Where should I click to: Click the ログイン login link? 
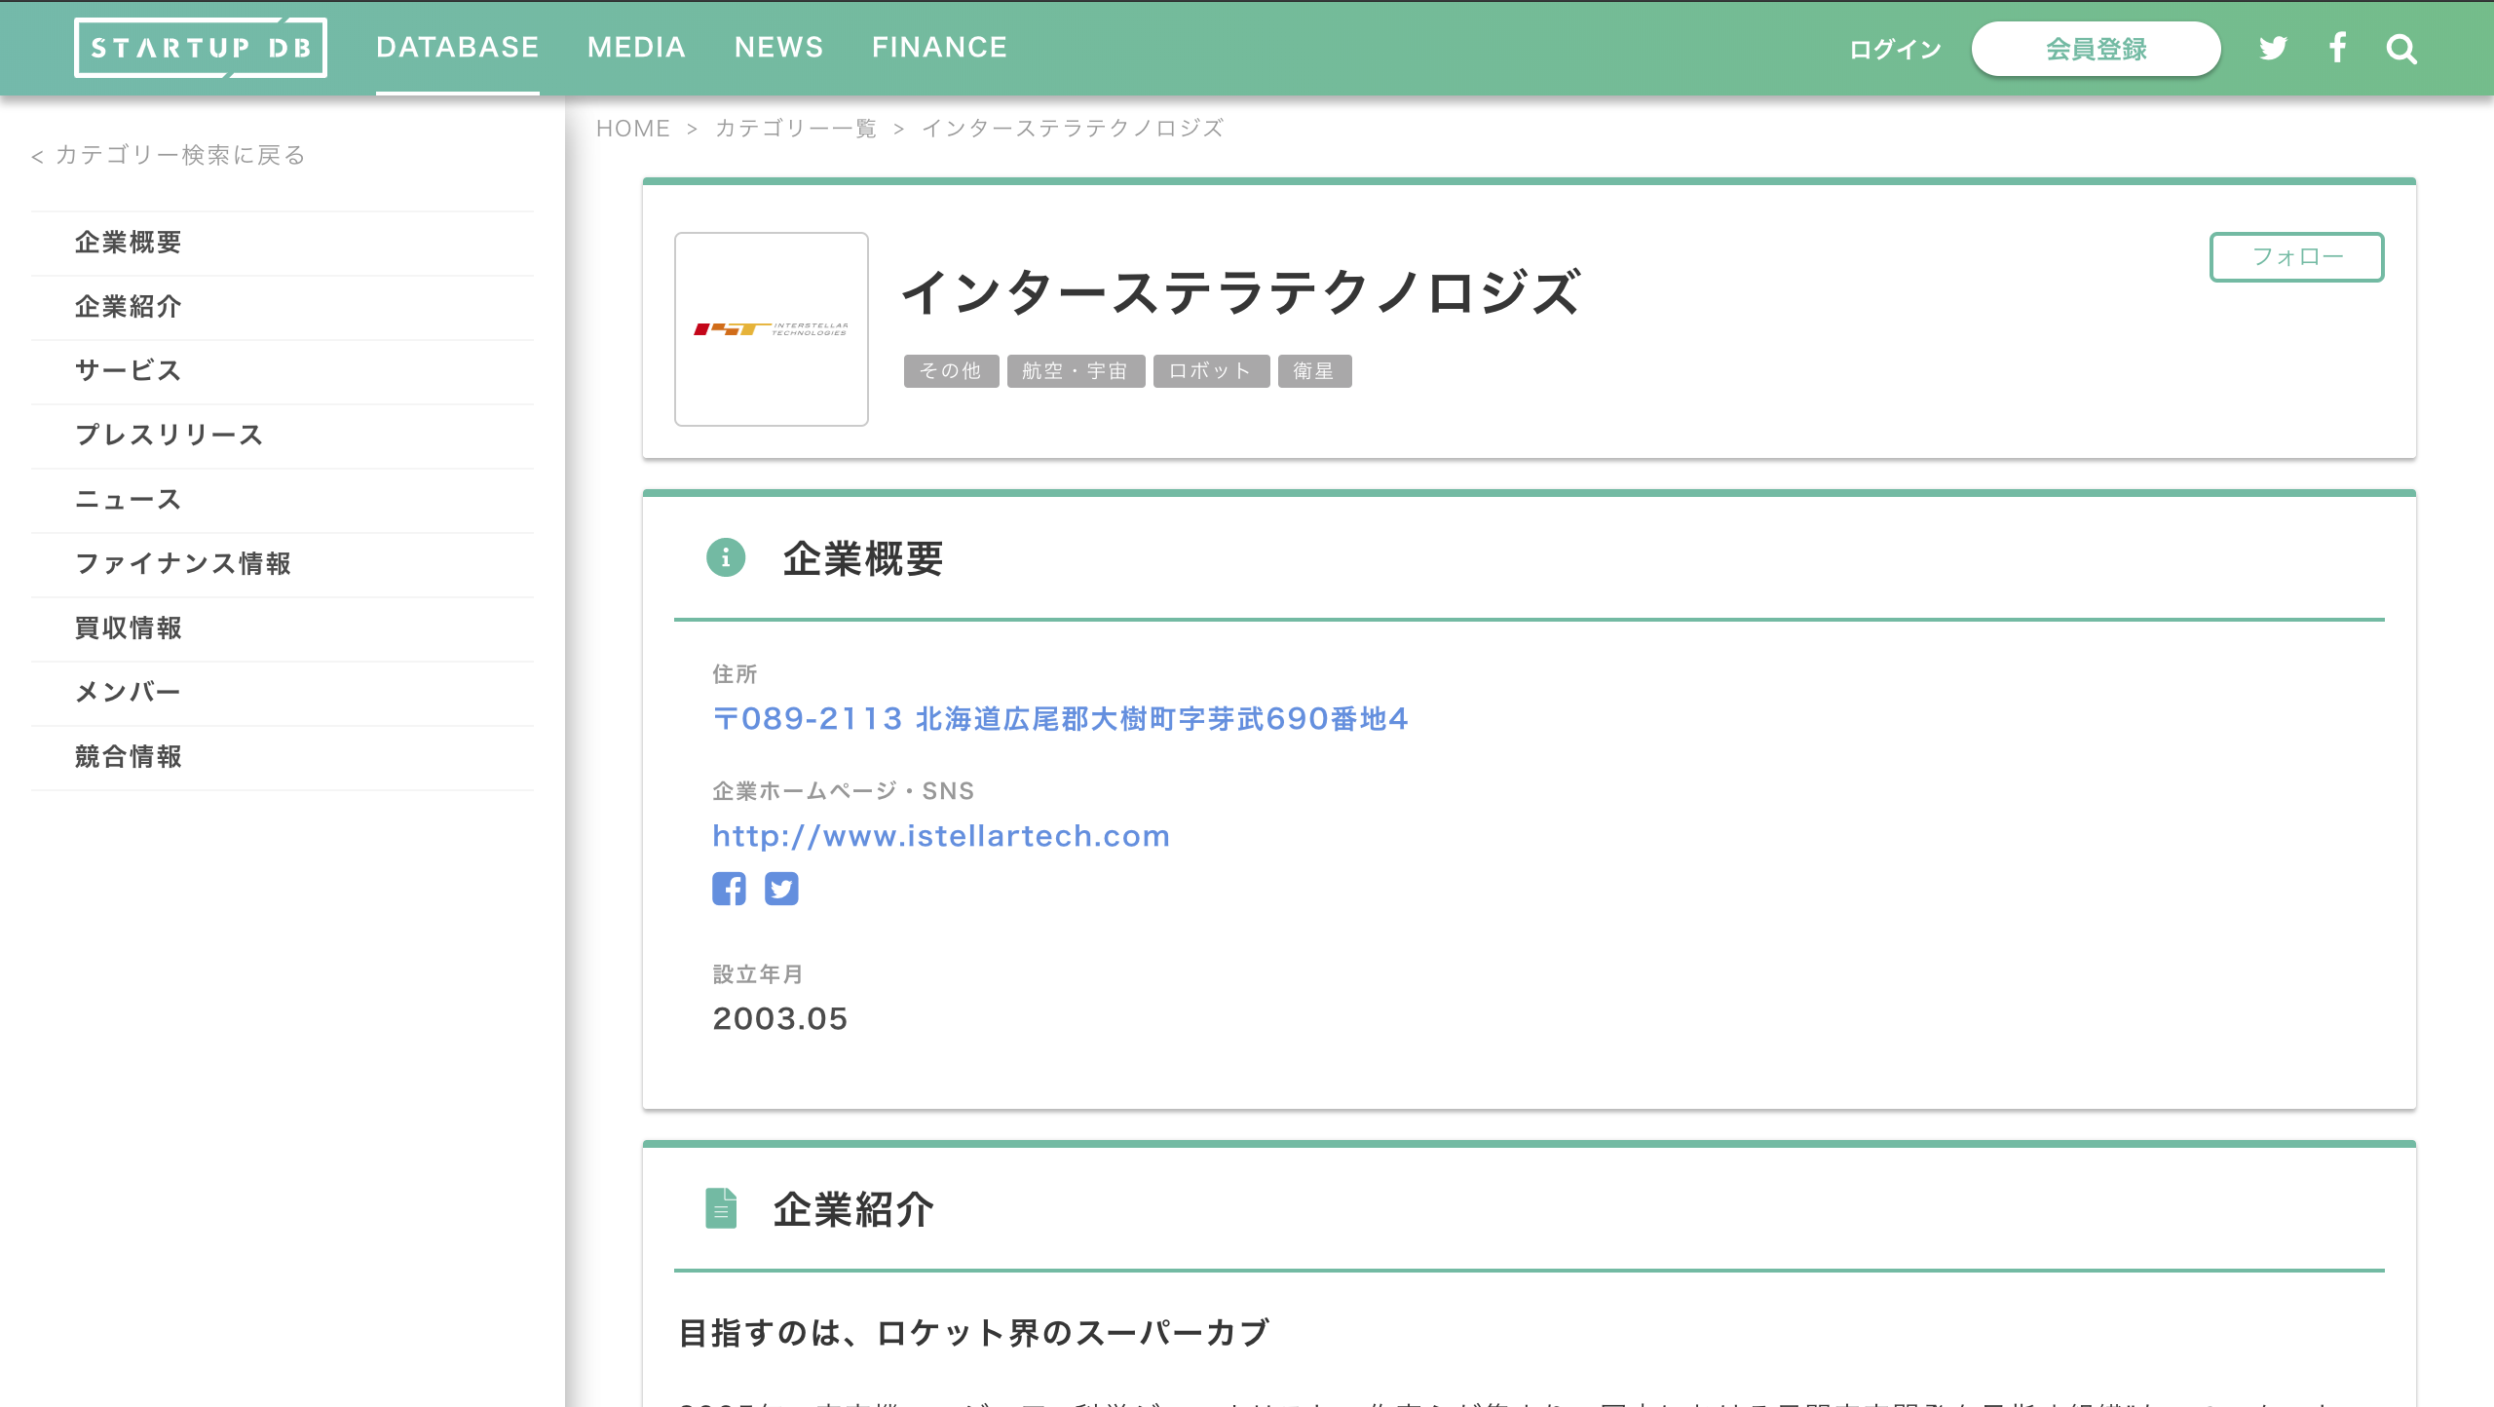point(1895,50)
